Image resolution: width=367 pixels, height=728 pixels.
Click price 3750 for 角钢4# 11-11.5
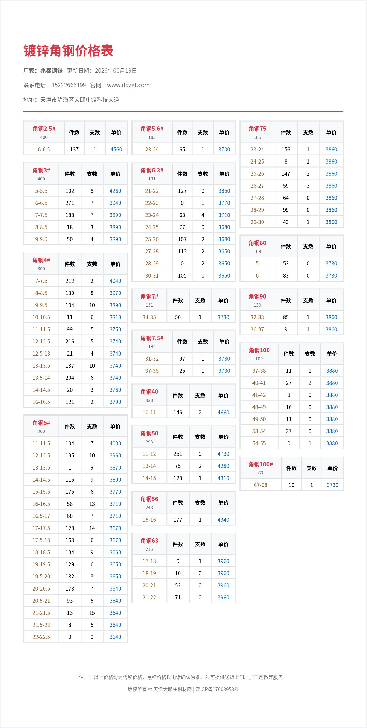[x=115, y=329]
